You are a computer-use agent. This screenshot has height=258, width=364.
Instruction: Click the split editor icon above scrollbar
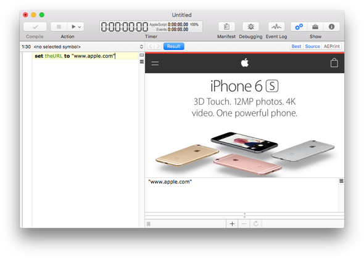(142, 55)
